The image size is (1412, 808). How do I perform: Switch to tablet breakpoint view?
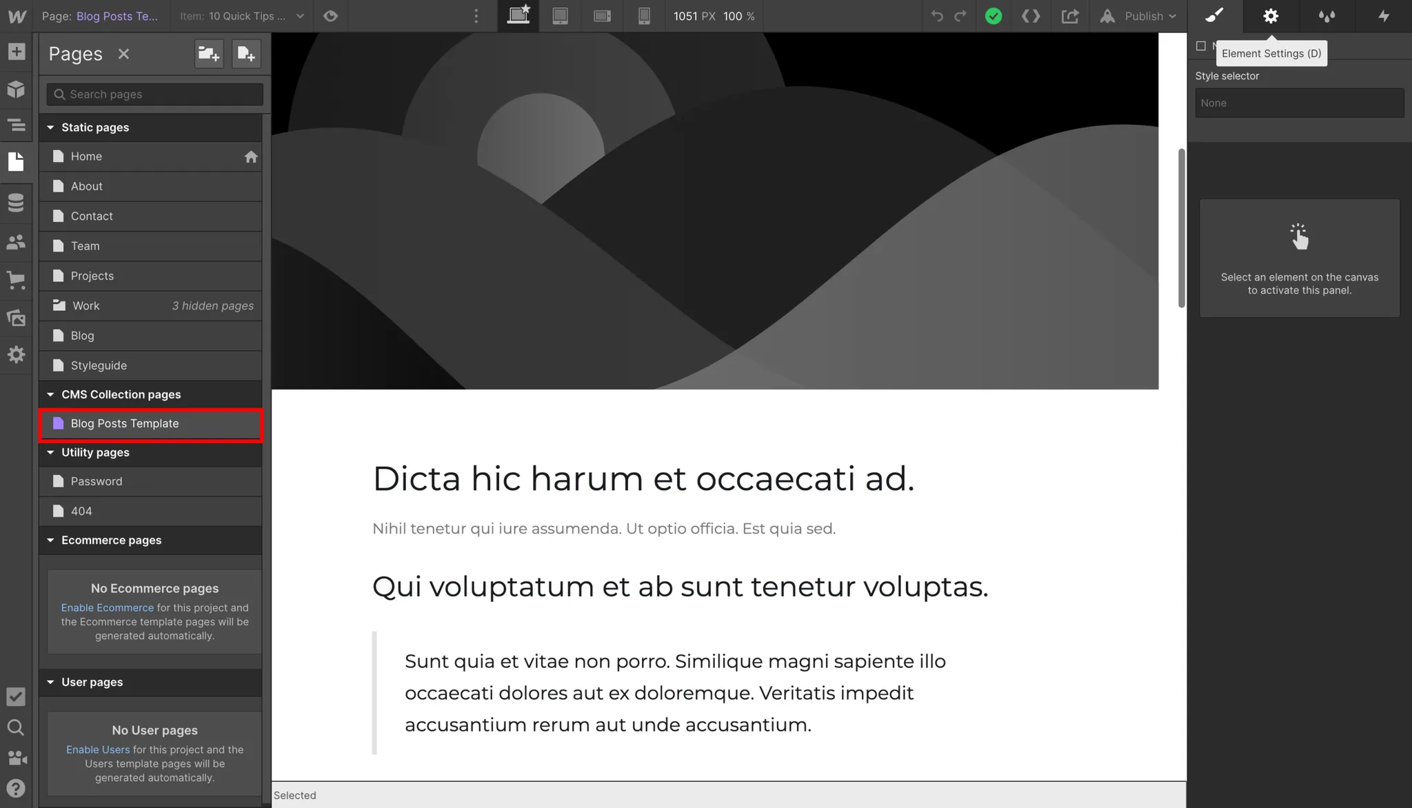click(x=560, y=16)
